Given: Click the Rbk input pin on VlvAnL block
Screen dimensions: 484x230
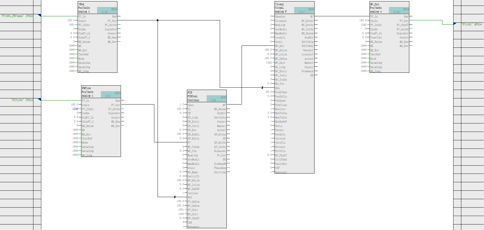Looking at the screenshot, I should coord(277,88).
